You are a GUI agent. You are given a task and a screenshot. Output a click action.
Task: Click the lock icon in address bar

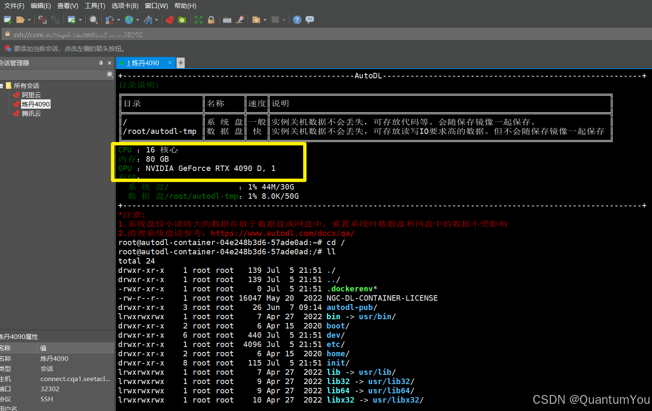[x=8, y=34]
